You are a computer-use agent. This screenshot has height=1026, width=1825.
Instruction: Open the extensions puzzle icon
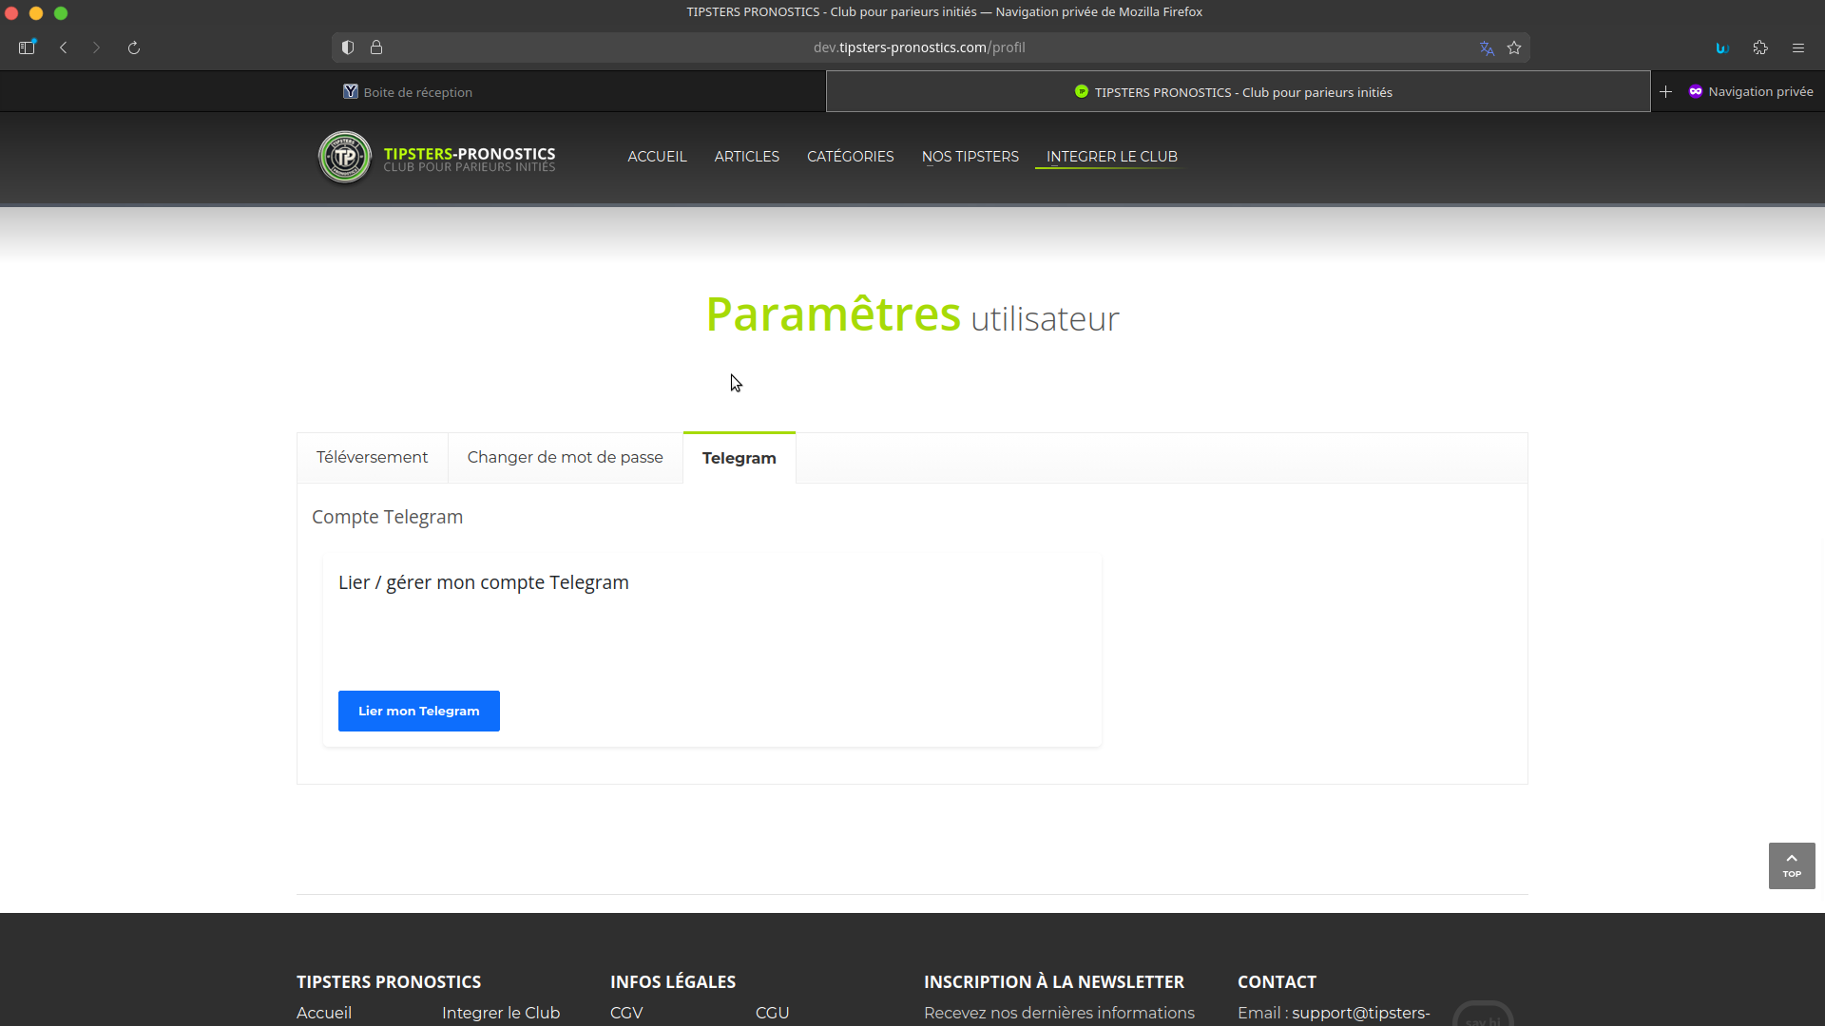[x=1760, y=47]
